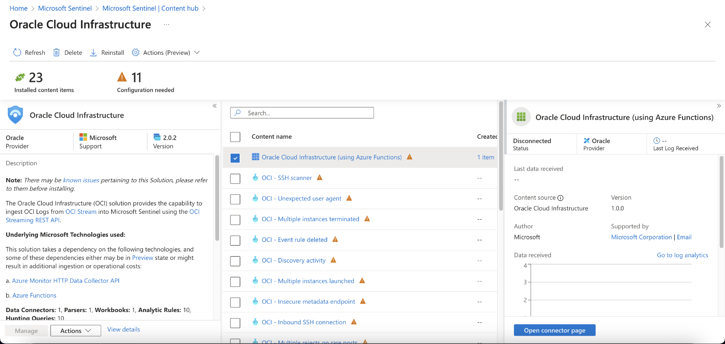Screen dimensions: 725x344
Task: Uncheck Oracle Cloud Infrastructure (using Azure Functions)
Action: click(x=235, y=158)
